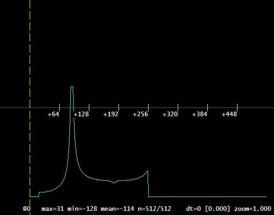
Task: Click the +64 tick label
Action: pyautogui.click(x=54, y=114)
